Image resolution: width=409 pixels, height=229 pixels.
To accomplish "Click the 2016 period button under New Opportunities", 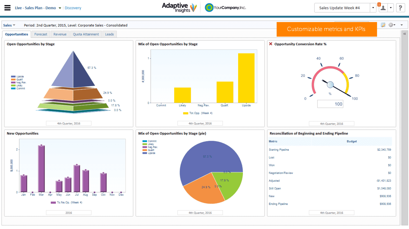I will [x=69, y=212].
